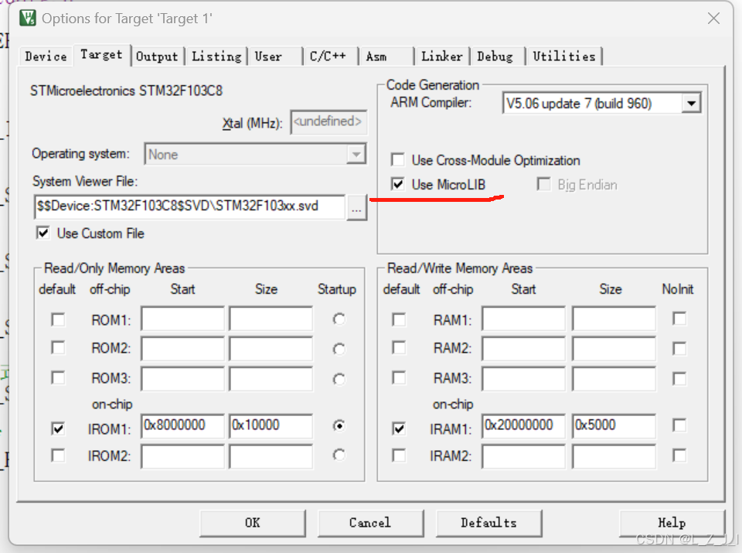The width and height of the screenshot is (742, 553).
Task: Click the IROM1 Start field 0x8000000
Action: point(182,426)
